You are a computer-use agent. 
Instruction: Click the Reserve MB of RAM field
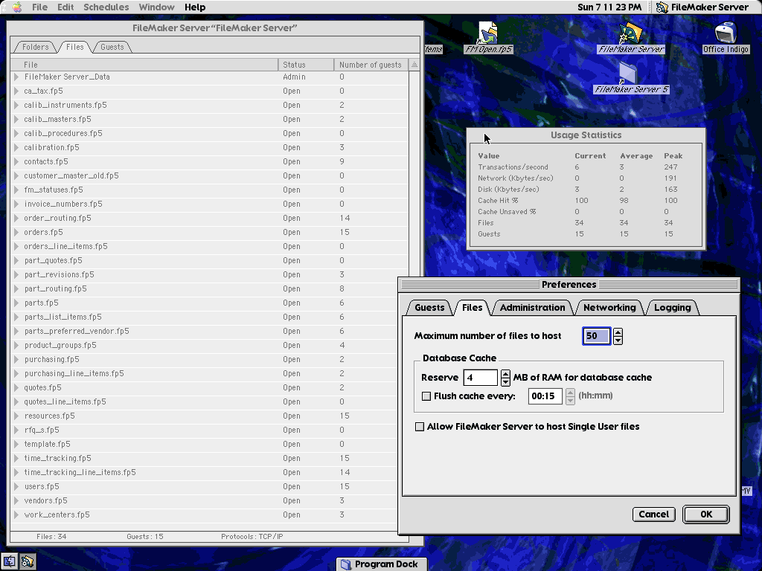click(x=480, y=377)
